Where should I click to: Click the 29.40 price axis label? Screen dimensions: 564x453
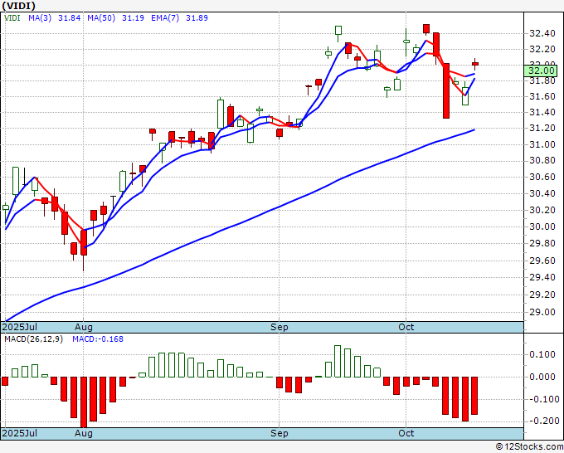tap(542, 277)
